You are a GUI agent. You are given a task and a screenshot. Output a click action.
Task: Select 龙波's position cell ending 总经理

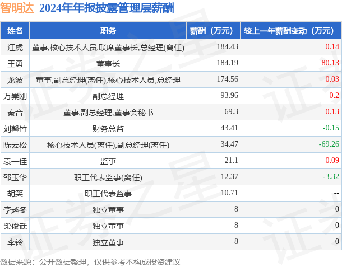pos(108,80)
